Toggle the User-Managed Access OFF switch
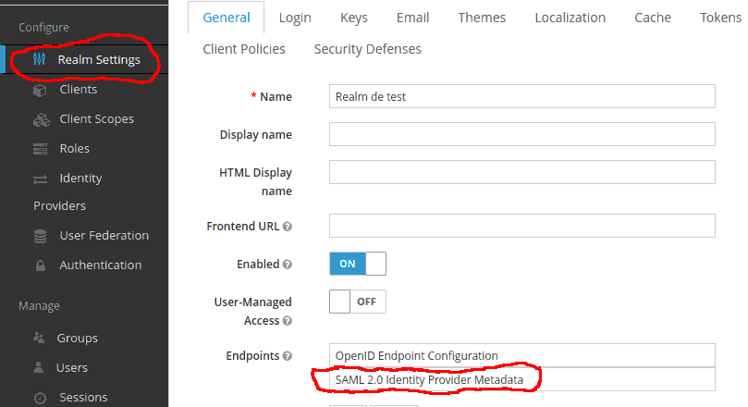748x407 pixels. 358,302
